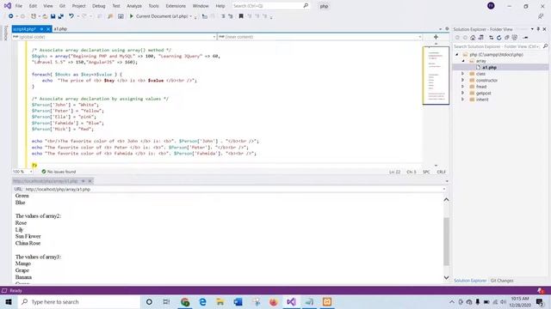551x309 pixels.
Task: Close the browser preview tab
Action: [90, 181]
